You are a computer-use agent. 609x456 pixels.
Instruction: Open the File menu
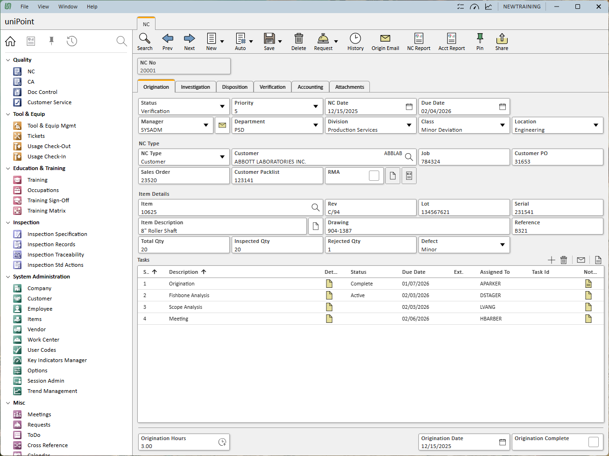click(x=25, y=7)
